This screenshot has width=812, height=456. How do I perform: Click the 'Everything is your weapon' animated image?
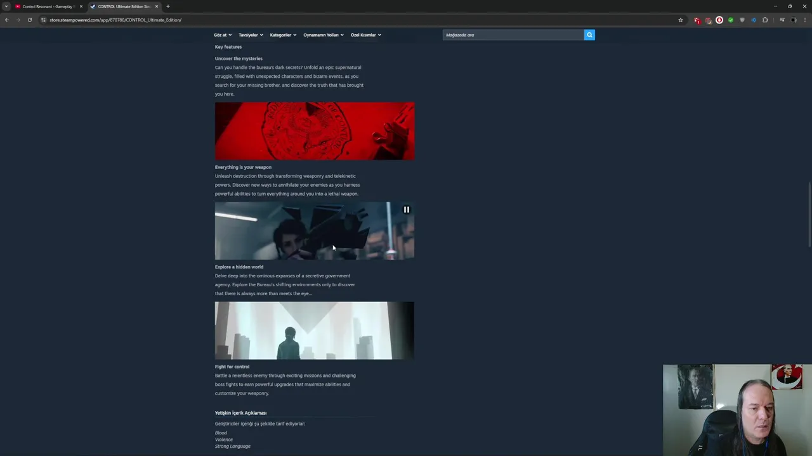click(315, 231)
